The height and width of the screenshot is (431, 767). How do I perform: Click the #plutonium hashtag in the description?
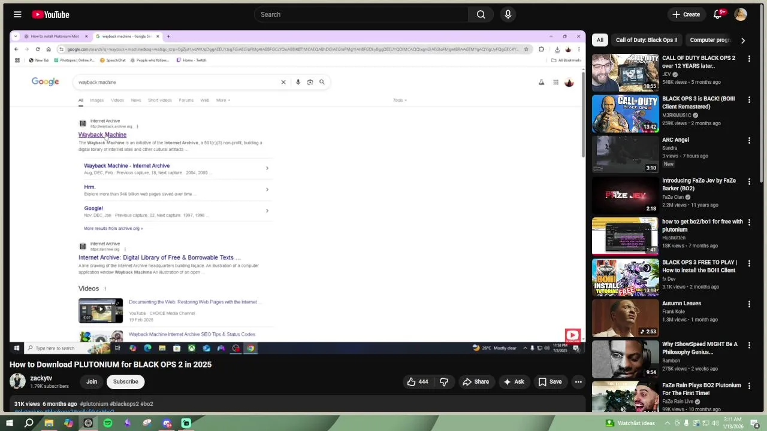pyautogui.click(x=93, y=404)
